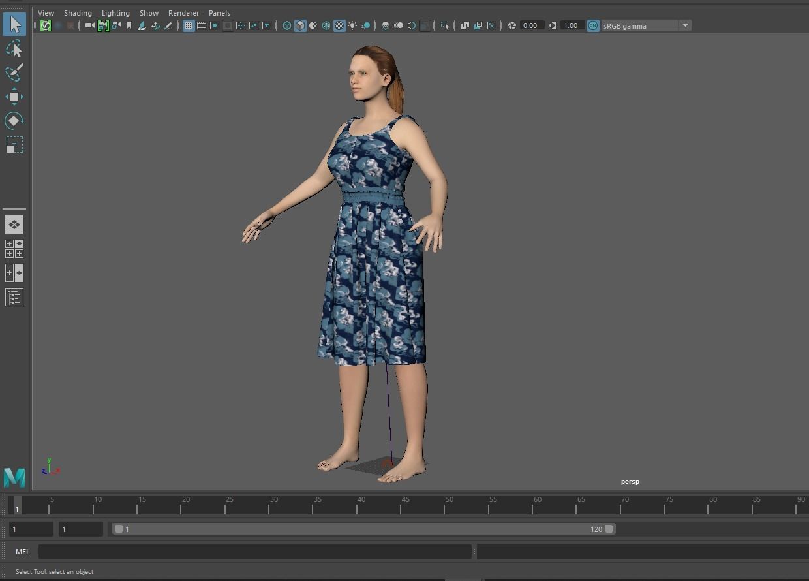Toggle Use All Lights bulb icon
The image size is (809, 581).
pyautogui.click(x=352, y=25)
